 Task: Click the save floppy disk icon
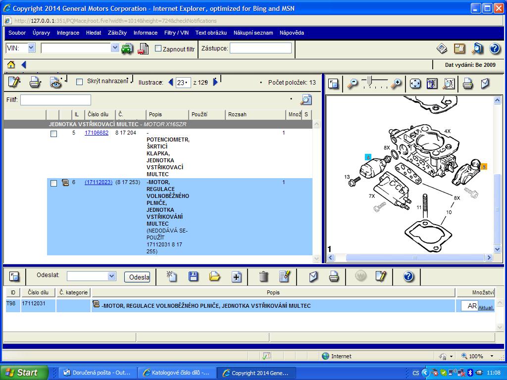[194, 277]
